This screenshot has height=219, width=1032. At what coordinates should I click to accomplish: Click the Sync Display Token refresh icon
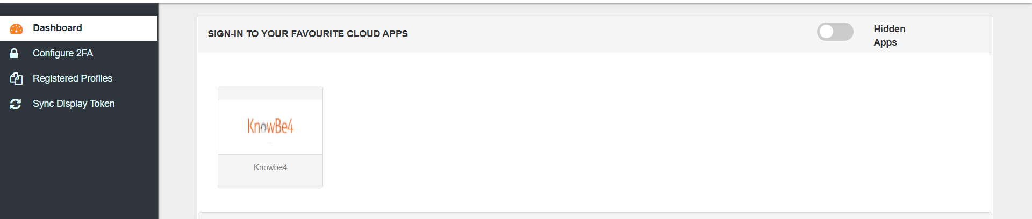16,104
